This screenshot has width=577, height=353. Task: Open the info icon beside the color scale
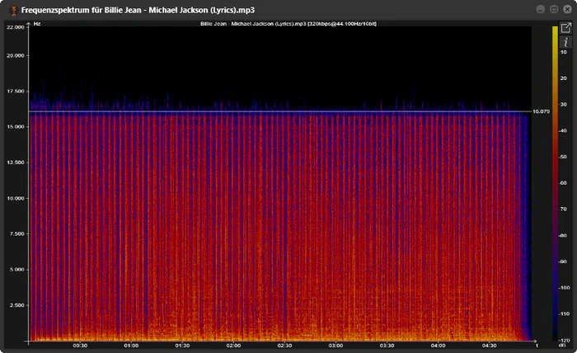565,42
